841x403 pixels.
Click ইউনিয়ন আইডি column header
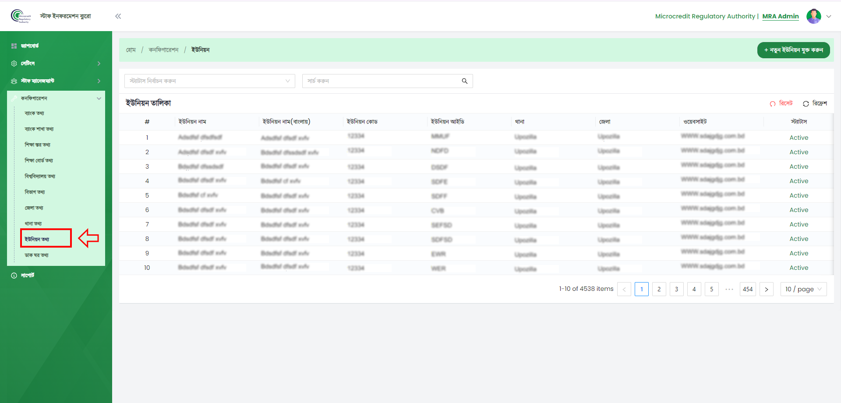[x=448, y=122]
